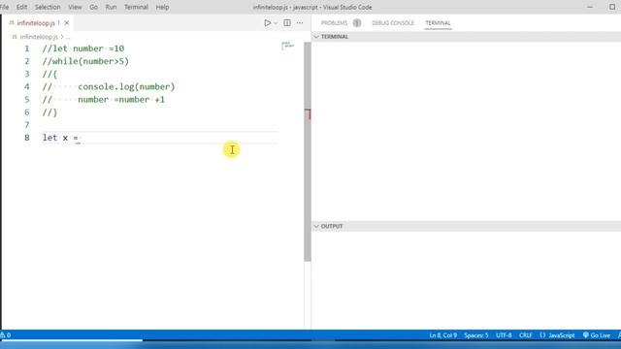Open the Edit menu
Viewport: 621px width, 349px height.
(21, 7)
